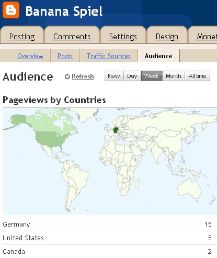This screenshot has height=258, width=217.
Task: Click the Refresh circular arrow icon
Action: tap(67, 76)
